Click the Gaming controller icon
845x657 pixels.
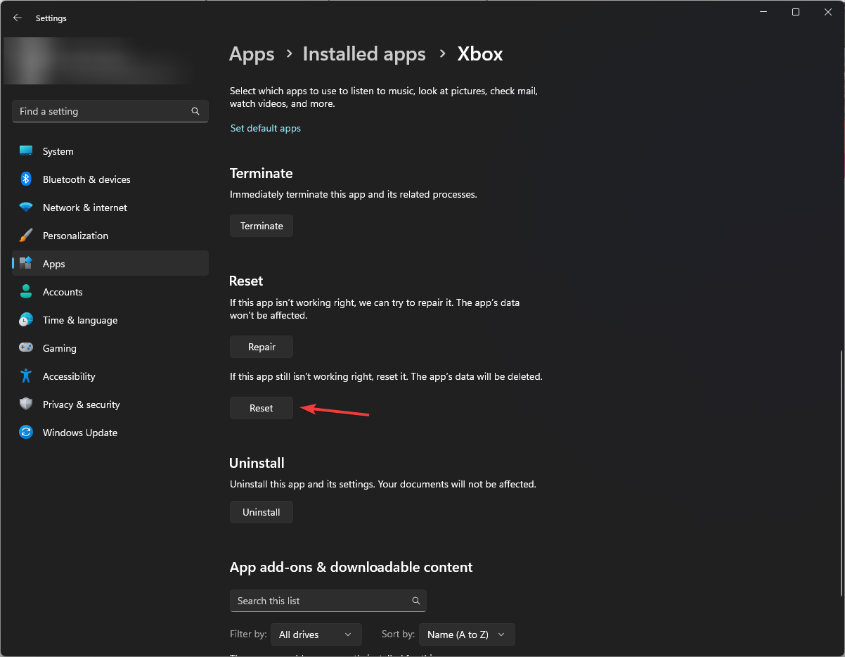(x=26, y=348)
